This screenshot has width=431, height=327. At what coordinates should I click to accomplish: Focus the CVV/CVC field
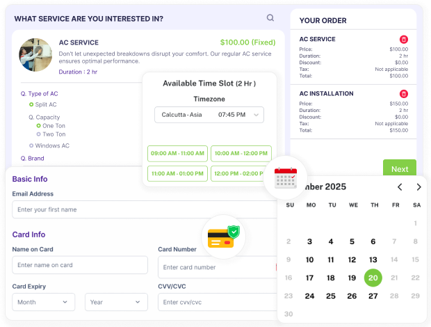point(218,302)
